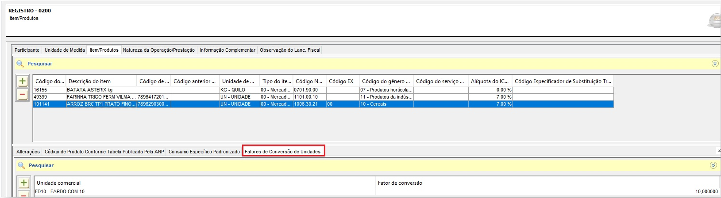Expand the lower Pesquisar search panel chevron
Screen dimensions: 721x198
pos(713,165)
